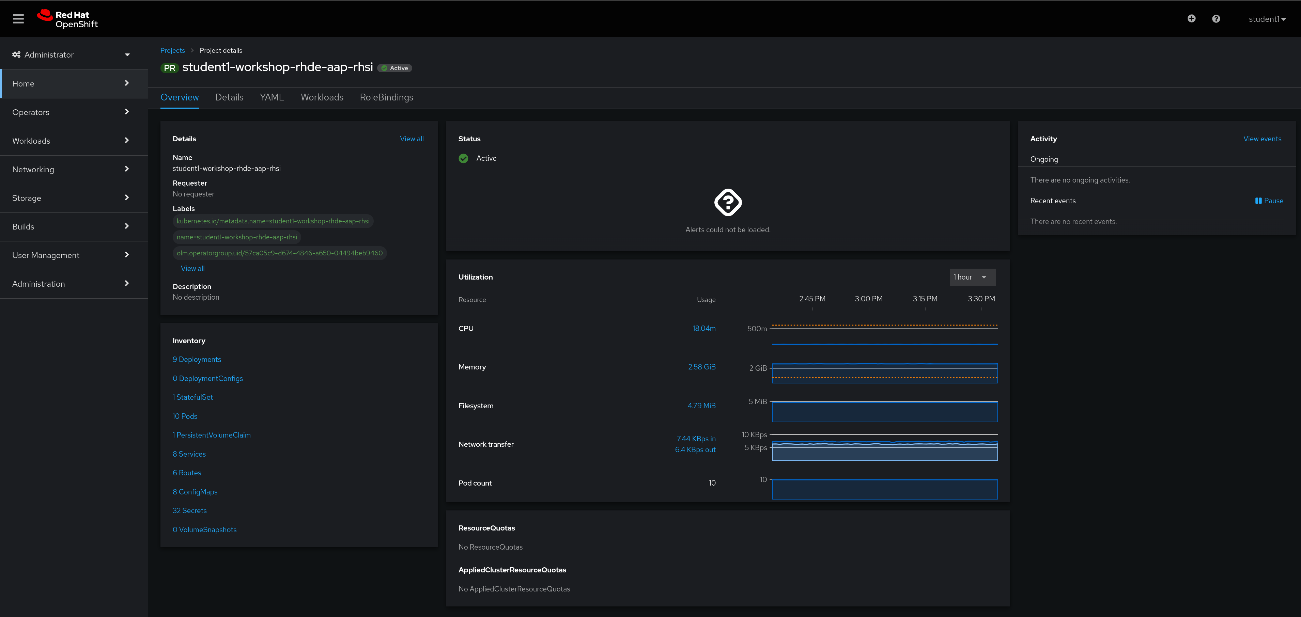The width and height of the screenshot is (1301, 617).
Task: Open 9 Deployments inventory link
Action: 197,360
